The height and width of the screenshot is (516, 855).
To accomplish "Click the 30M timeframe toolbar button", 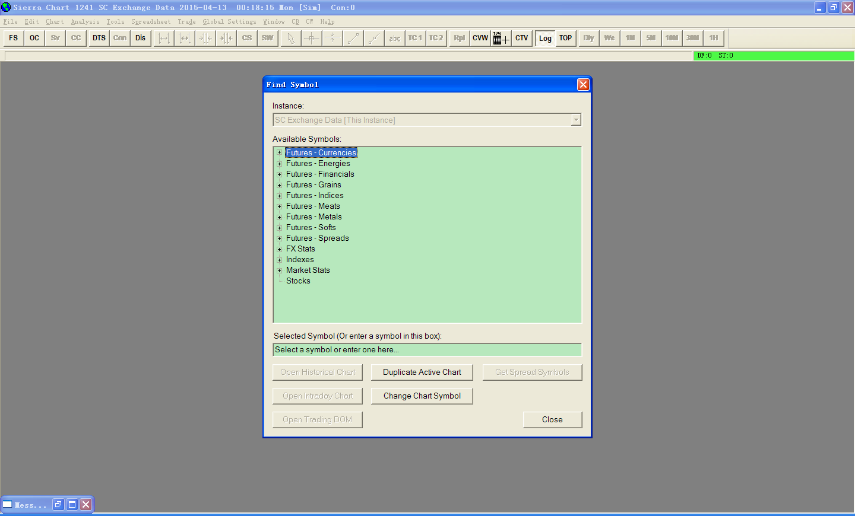I will [x=692, y=38].
